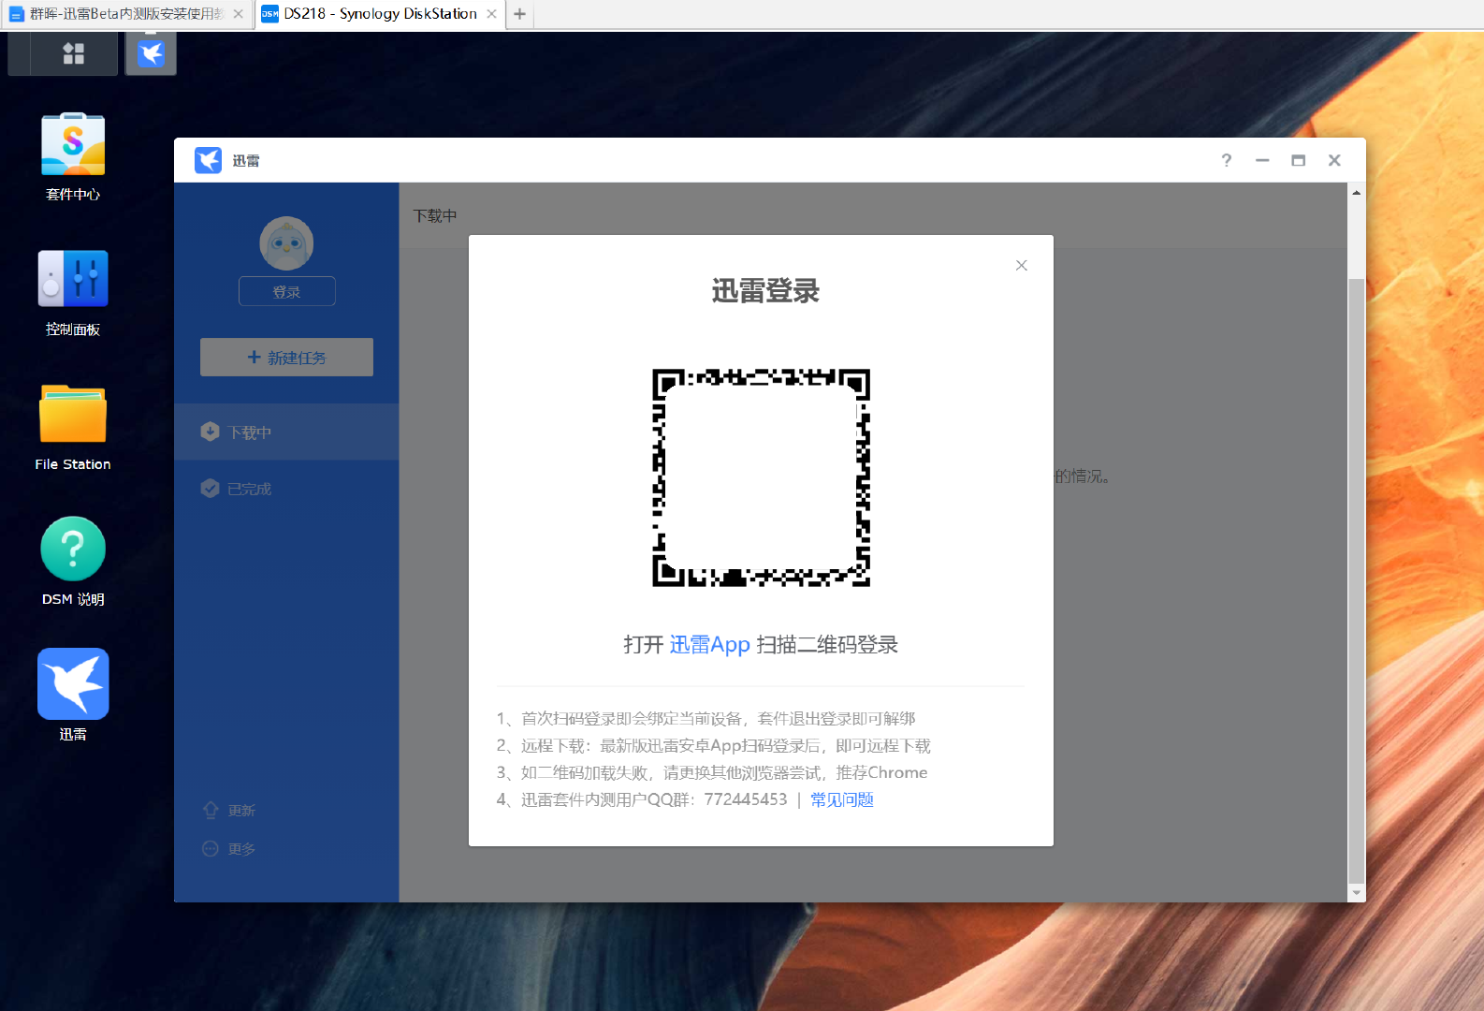1484x1011 pixels.
Task: Click the scrollbar up arrow in Xunlei window
Action: [1356, 192]
